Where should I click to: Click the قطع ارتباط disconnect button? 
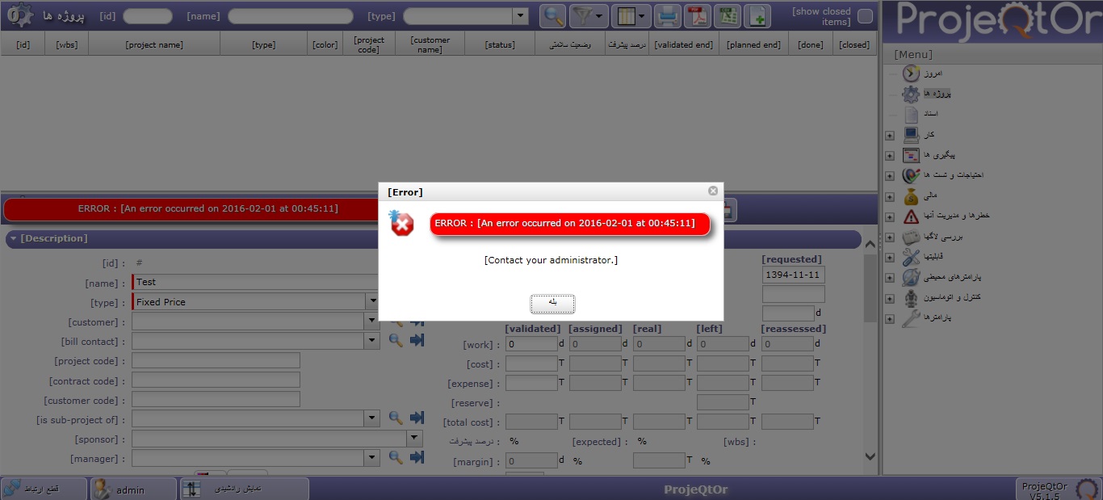point(44,489)
